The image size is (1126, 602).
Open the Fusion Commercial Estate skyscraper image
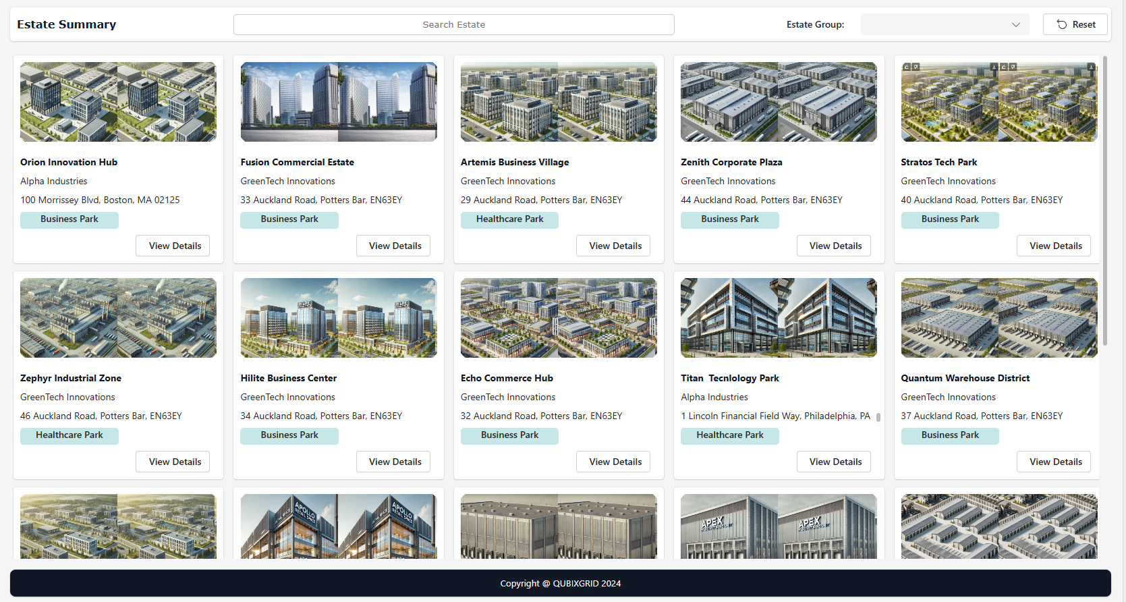(339, 102)
